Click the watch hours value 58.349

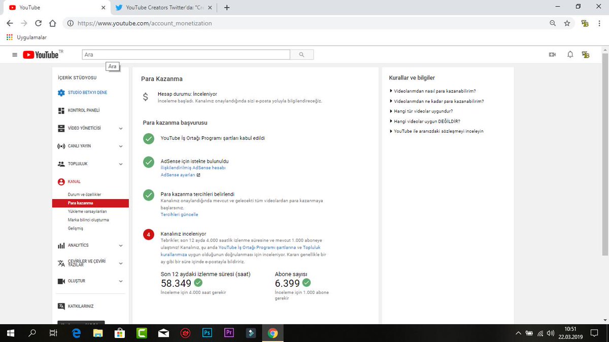(x=176, y=283)
